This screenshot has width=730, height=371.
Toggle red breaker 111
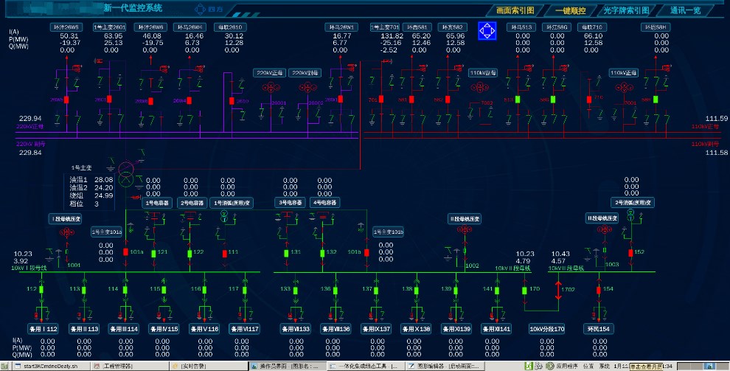coord(225,253)
